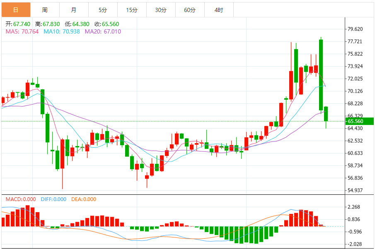The image size is (375, 249).
Task: Click the 收:65.560 close price value
Action: (106, 24)
